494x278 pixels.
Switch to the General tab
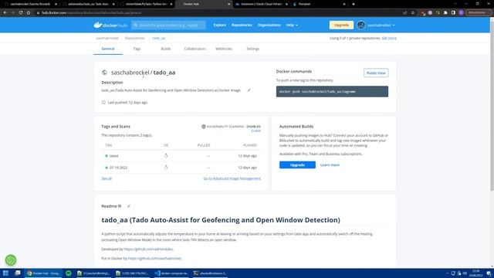[x=108, y=49]
